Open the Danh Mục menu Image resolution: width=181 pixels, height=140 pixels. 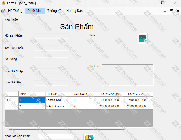(35, 11)
